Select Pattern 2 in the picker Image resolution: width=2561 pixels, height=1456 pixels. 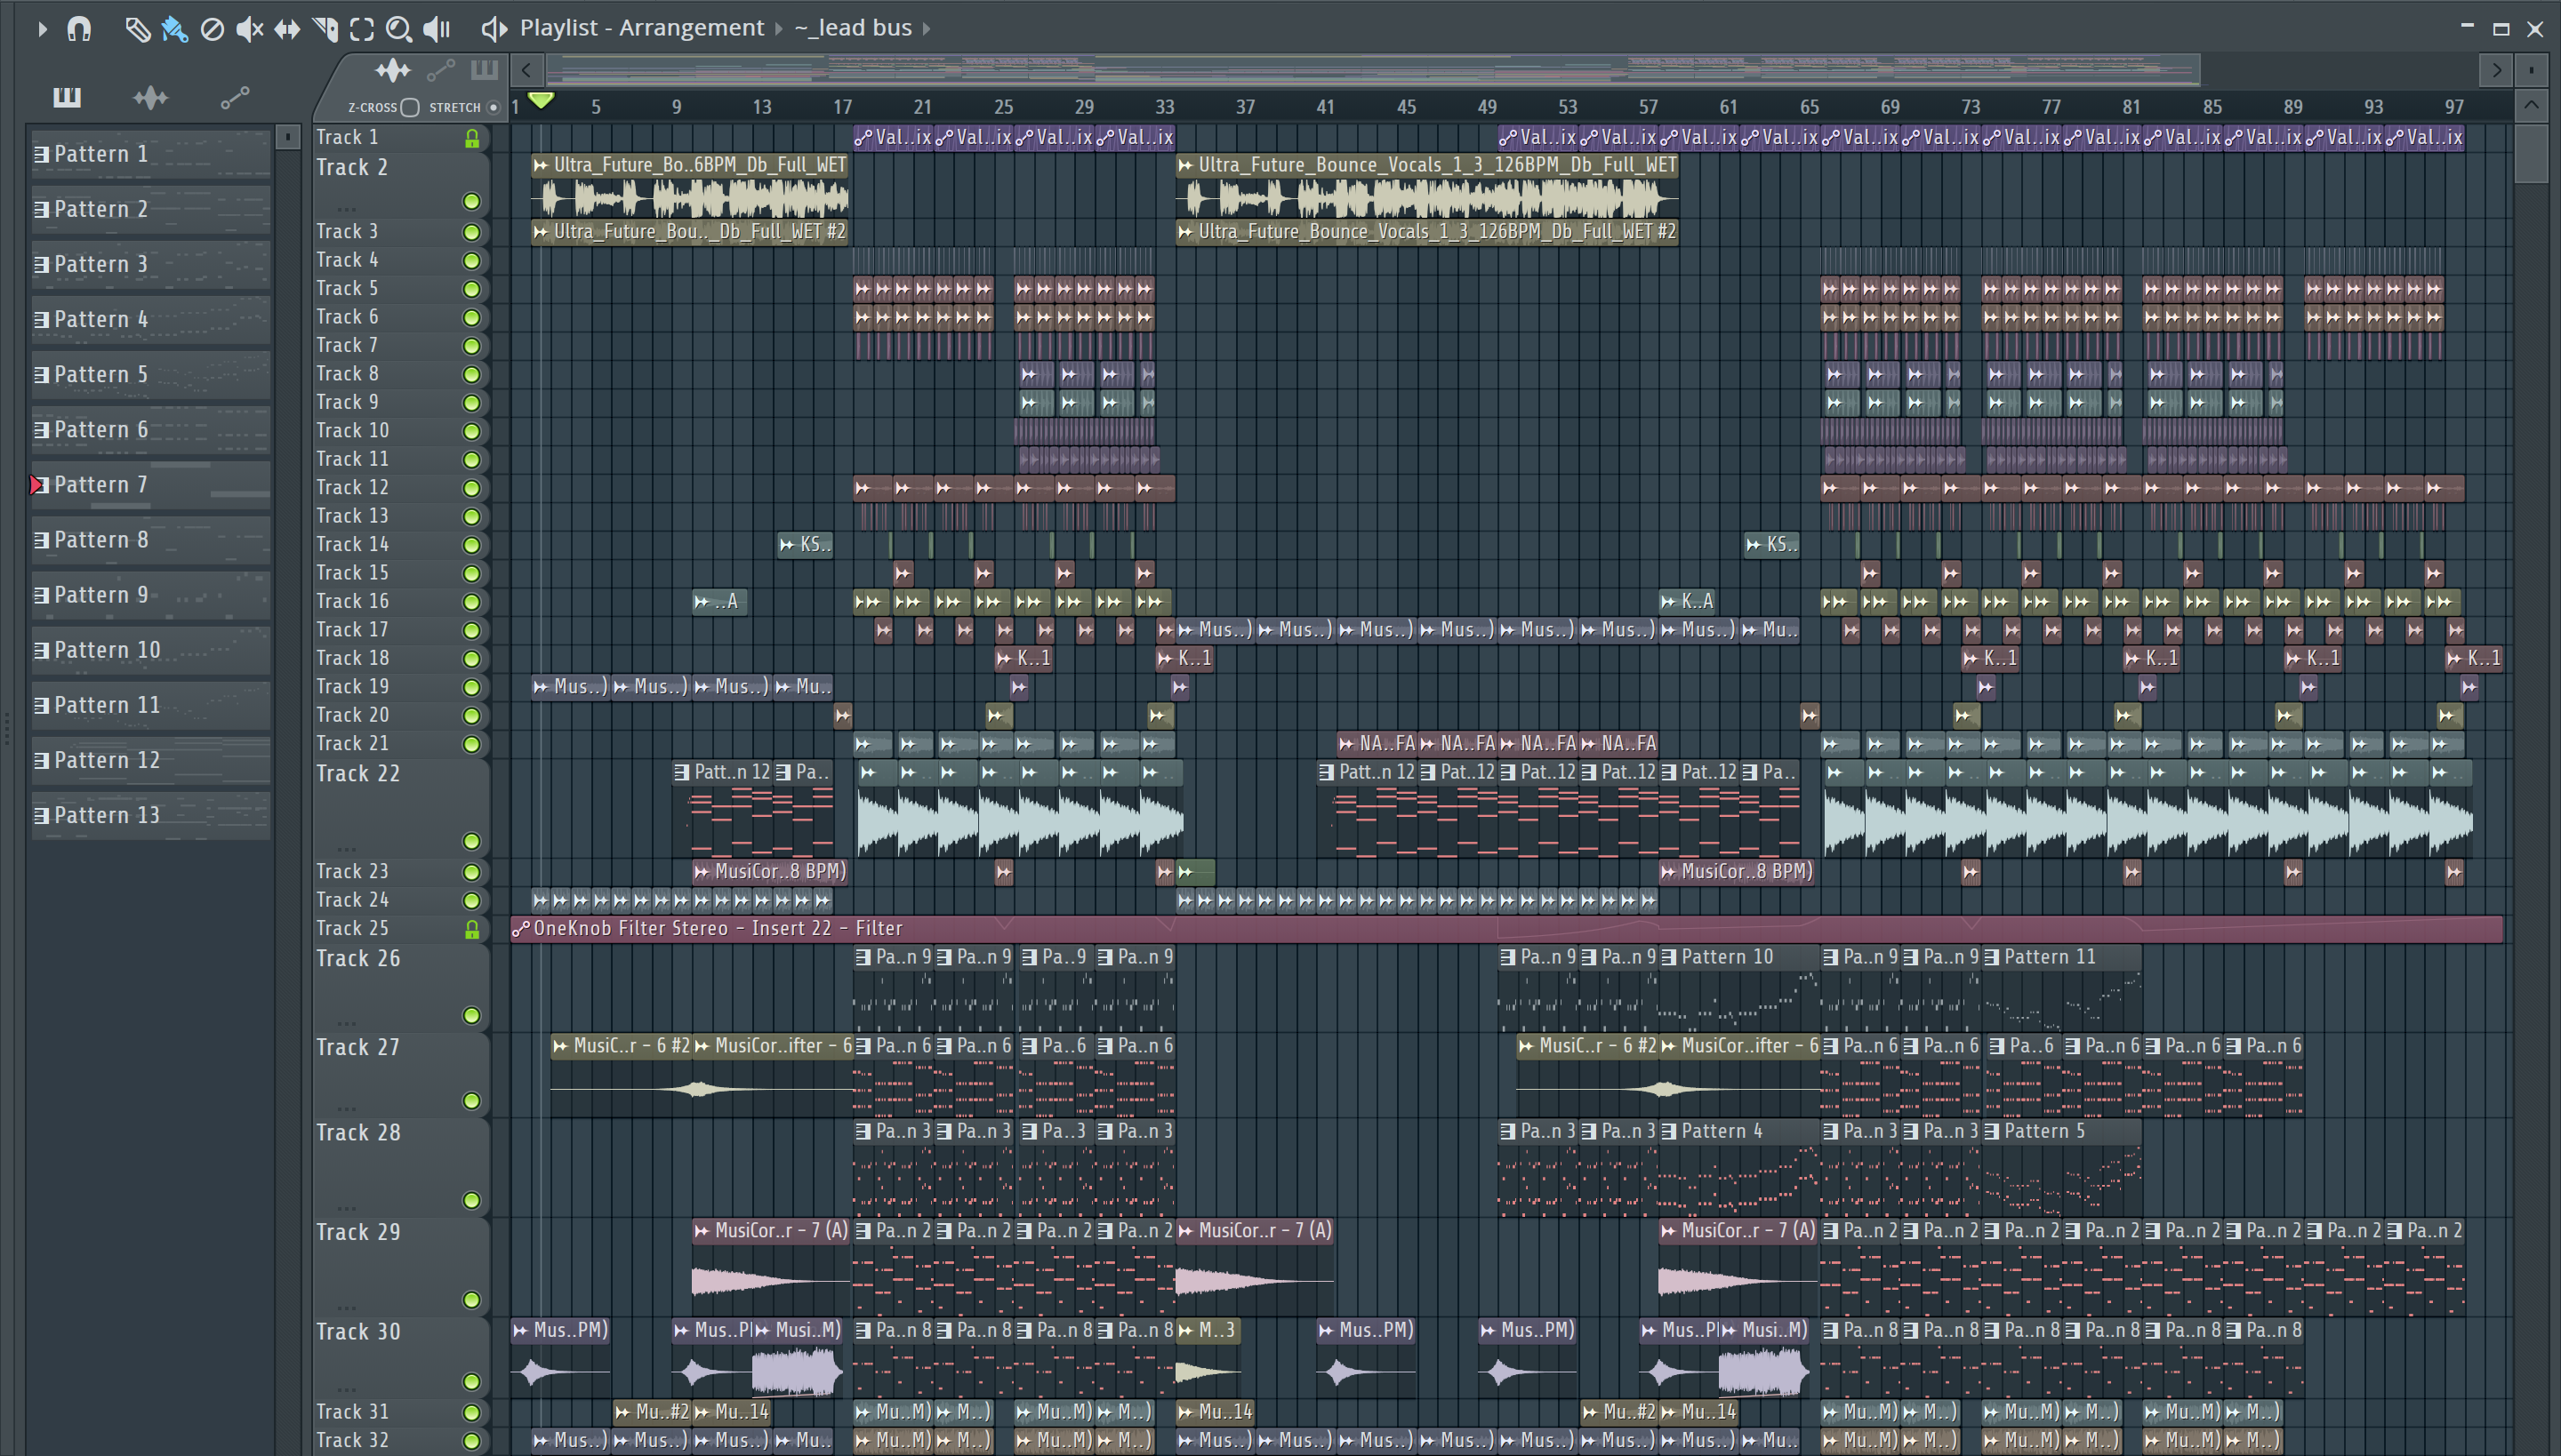151,209
